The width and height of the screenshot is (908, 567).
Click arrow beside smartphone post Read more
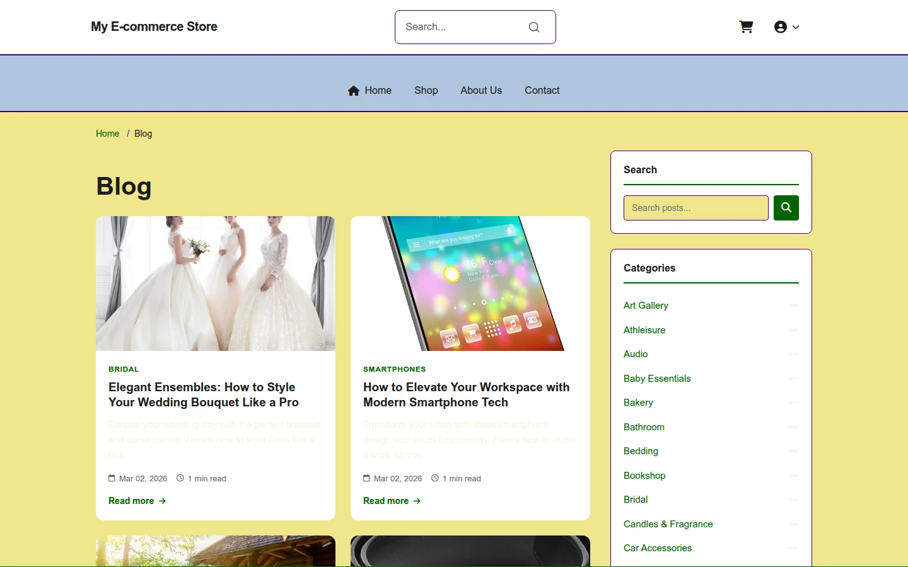pyautogui.click(x=417, y=501)
